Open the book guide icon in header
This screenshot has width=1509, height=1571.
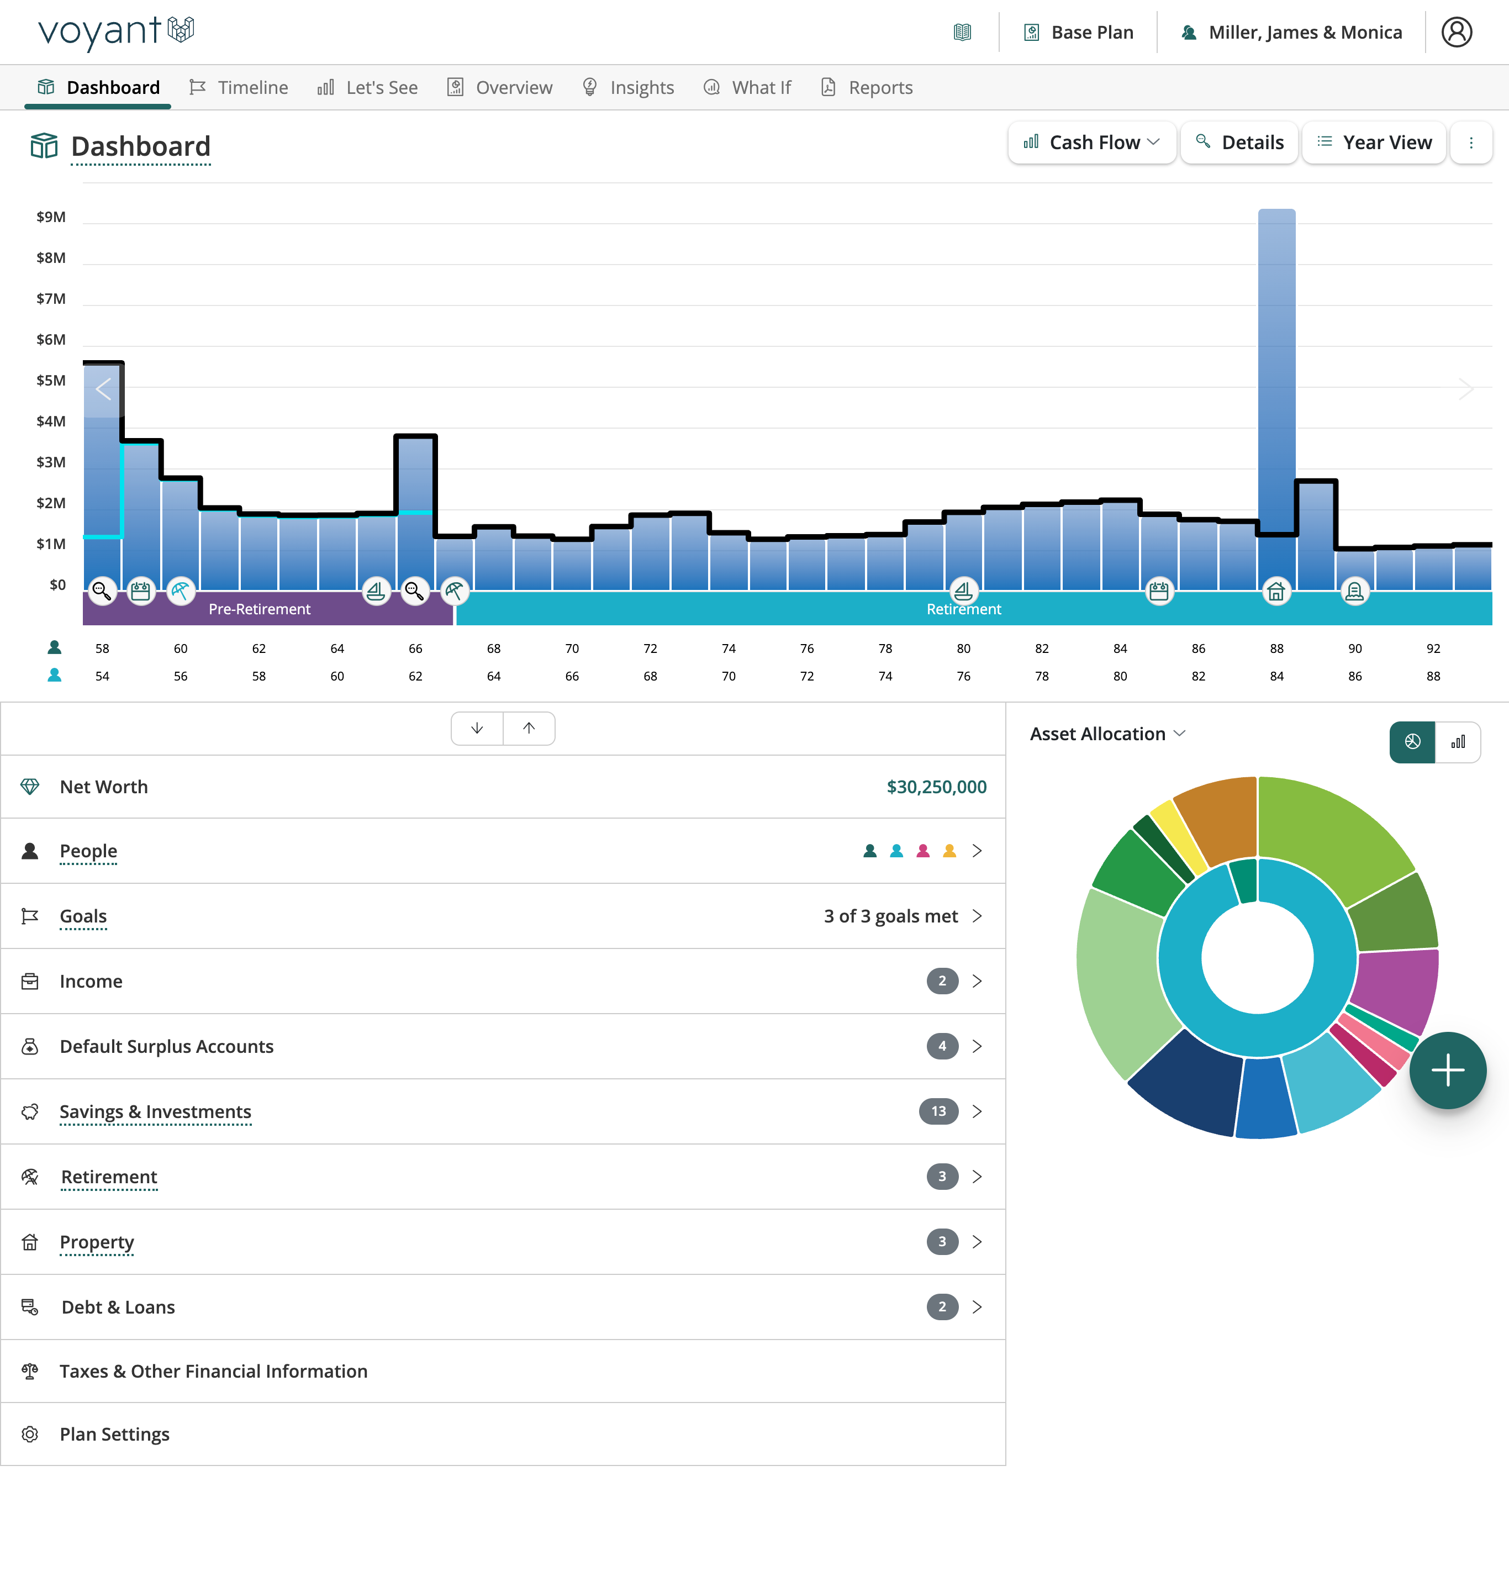(x=963, y=32)
